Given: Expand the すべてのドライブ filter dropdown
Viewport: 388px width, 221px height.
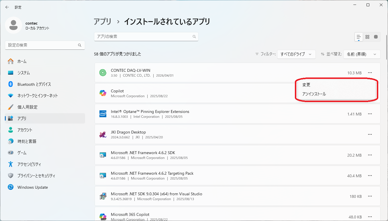Looking at the screenshot, I should [296, 54].
